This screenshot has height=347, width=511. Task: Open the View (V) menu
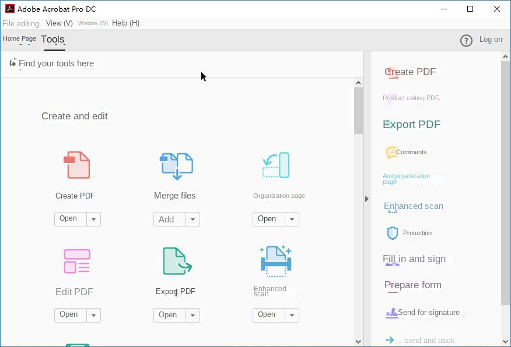[59, 23]
